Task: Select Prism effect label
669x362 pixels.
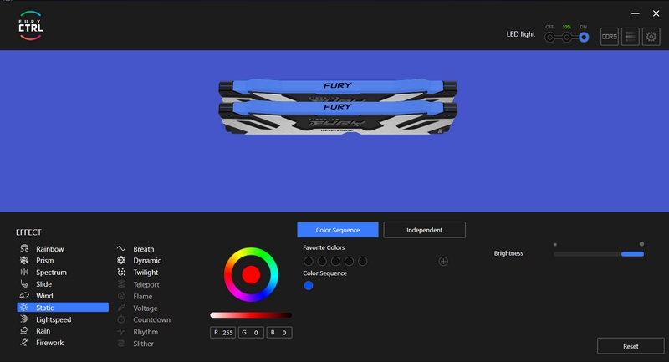Action: tap(45, 261)
